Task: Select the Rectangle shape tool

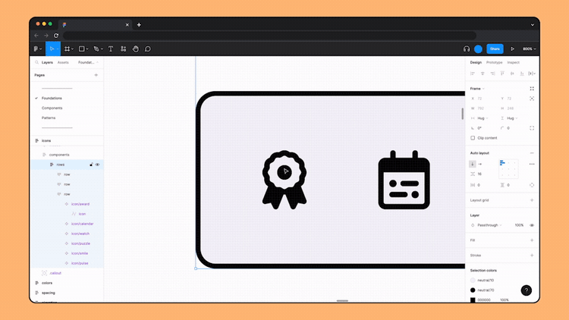Action: [82, 49]
